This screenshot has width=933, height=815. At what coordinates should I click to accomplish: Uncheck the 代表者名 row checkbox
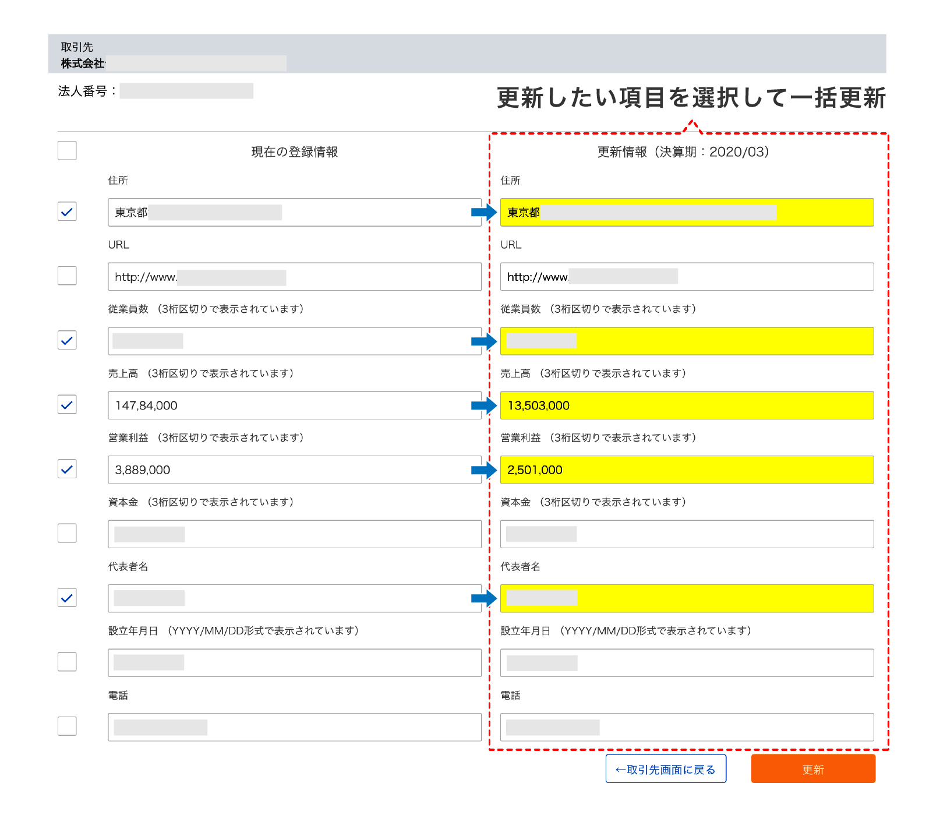(x=67, y=598)
